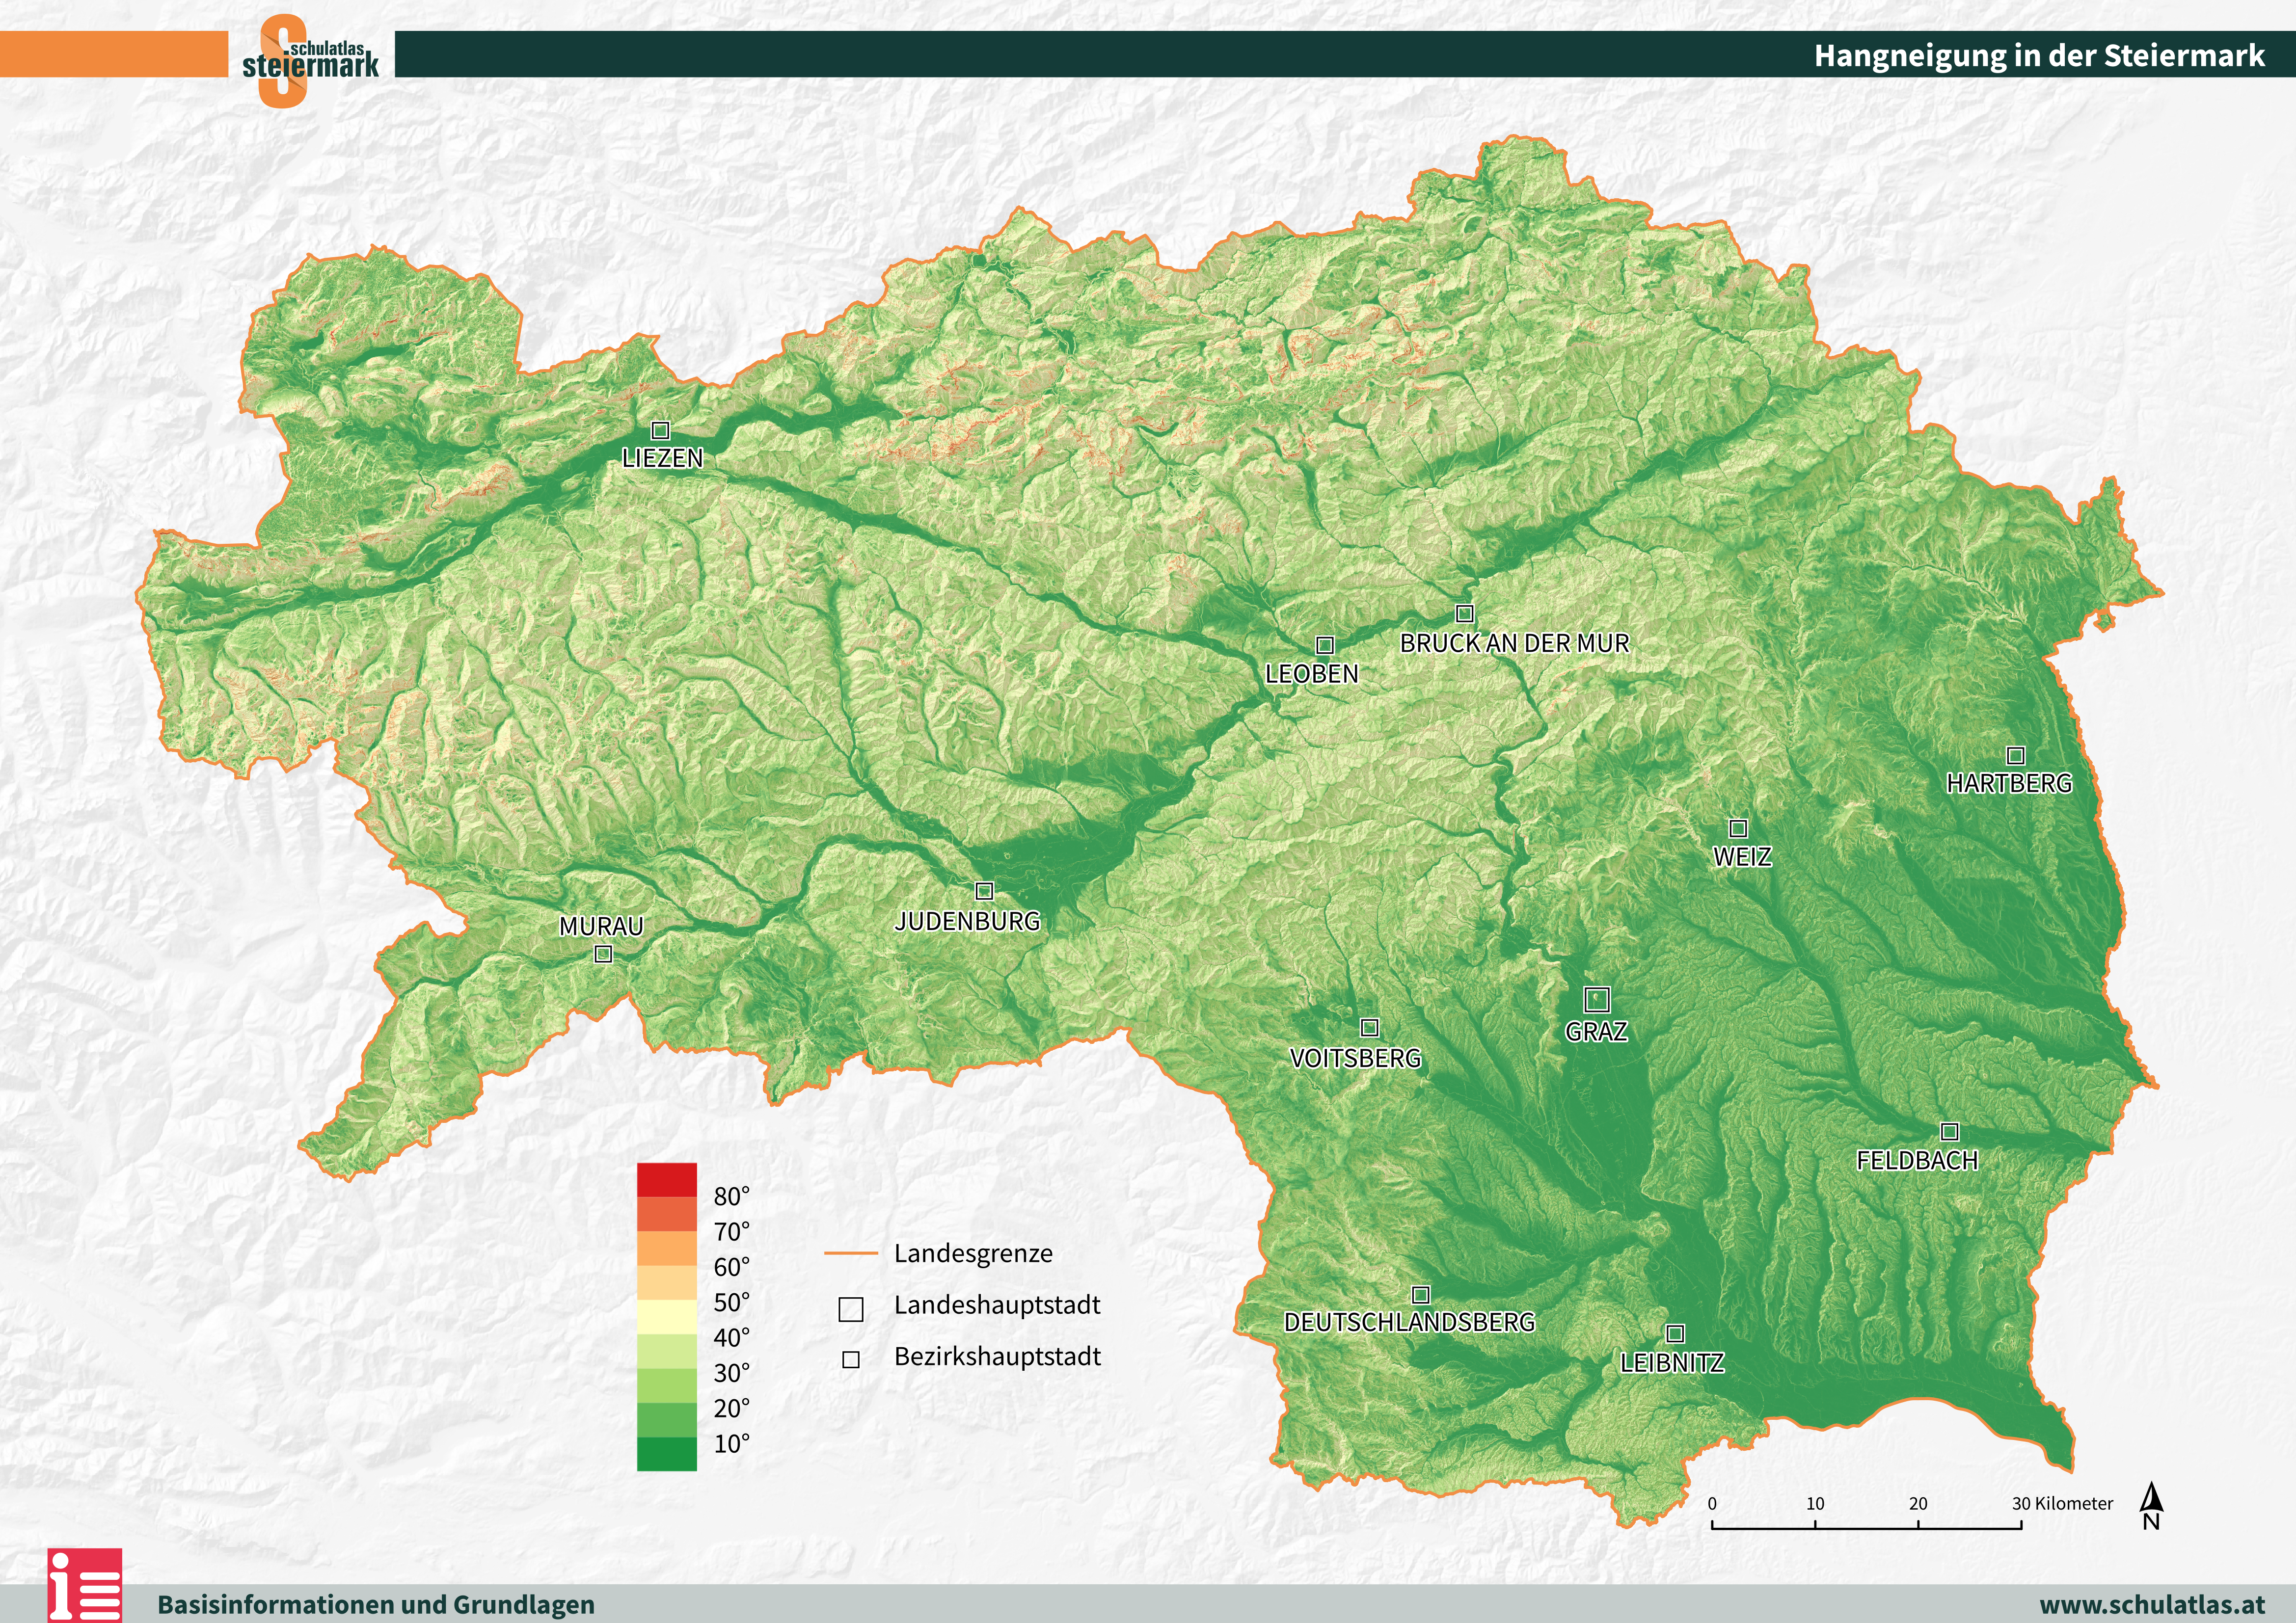2296x1623 pixels.
Task: Click the GRAZ map label
Action: click(1597, 1031)
